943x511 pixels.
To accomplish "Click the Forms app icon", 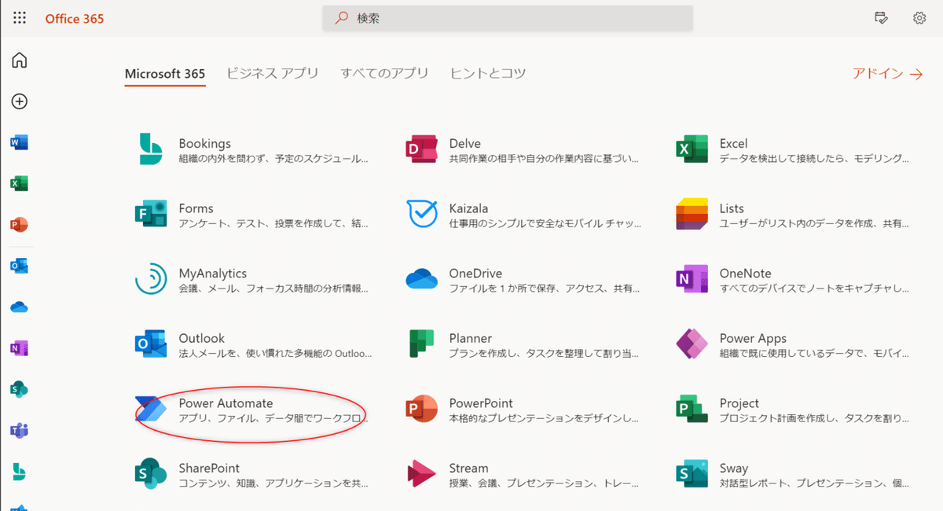I will (x=151, y=214).
